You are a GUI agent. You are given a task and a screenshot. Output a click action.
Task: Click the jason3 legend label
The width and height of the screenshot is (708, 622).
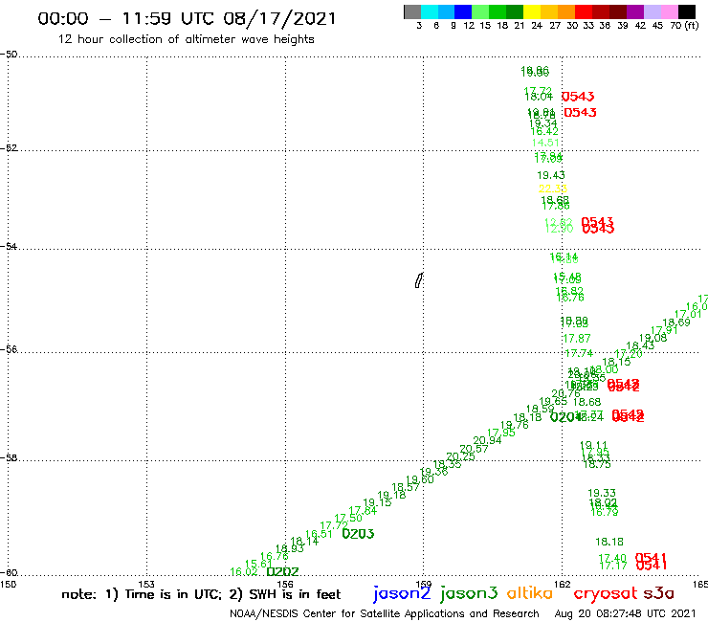pyautogui.click(x=469, y=593)
